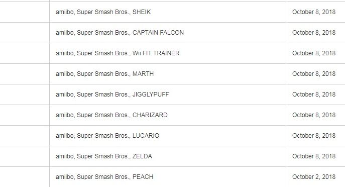The width and height of the screenshot is (345, 187).
Task: Select the Wii FIT TRAINER row text
Action: [x=118, y=53]
